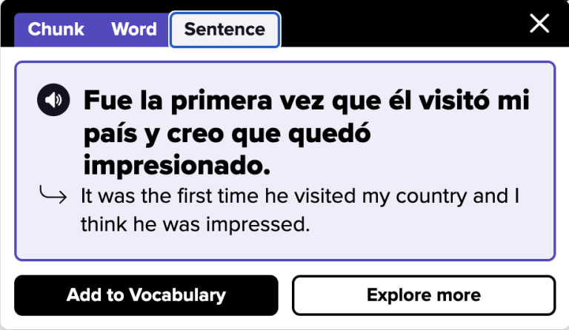Click the Add to Vocabulary button

146,295
